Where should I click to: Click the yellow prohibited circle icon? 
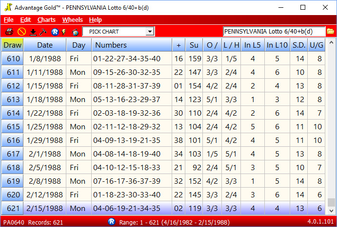21,32
